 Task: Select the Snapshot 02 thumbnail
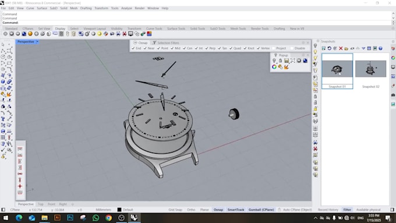coord(370,69)
